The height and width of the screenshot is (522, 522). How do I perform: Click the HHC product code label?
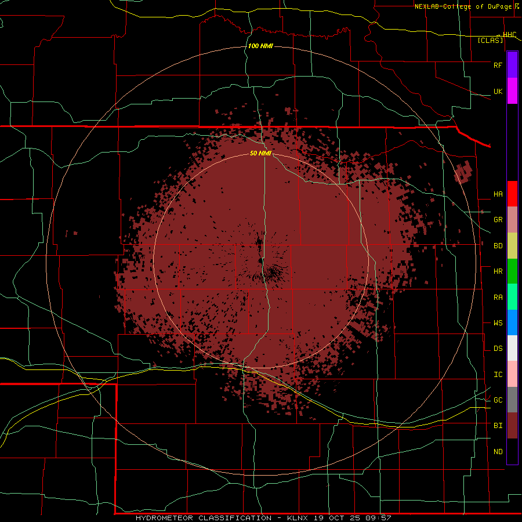click(509, 35)
